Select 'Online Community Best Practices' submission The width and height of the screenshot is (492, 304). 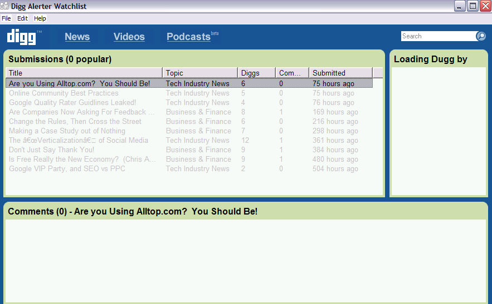pyautogui.click(x=189, y=93)
